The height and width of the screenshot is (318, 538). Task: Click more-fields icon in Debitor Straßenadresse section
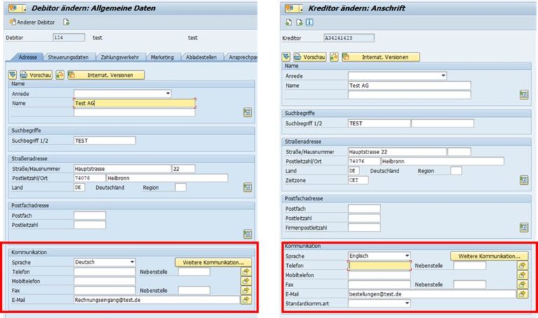(x=247, y=187)
